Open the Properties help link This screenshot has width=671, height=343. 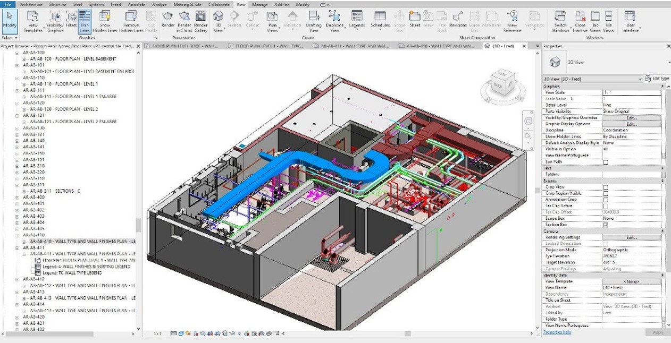tap(557, 332)
